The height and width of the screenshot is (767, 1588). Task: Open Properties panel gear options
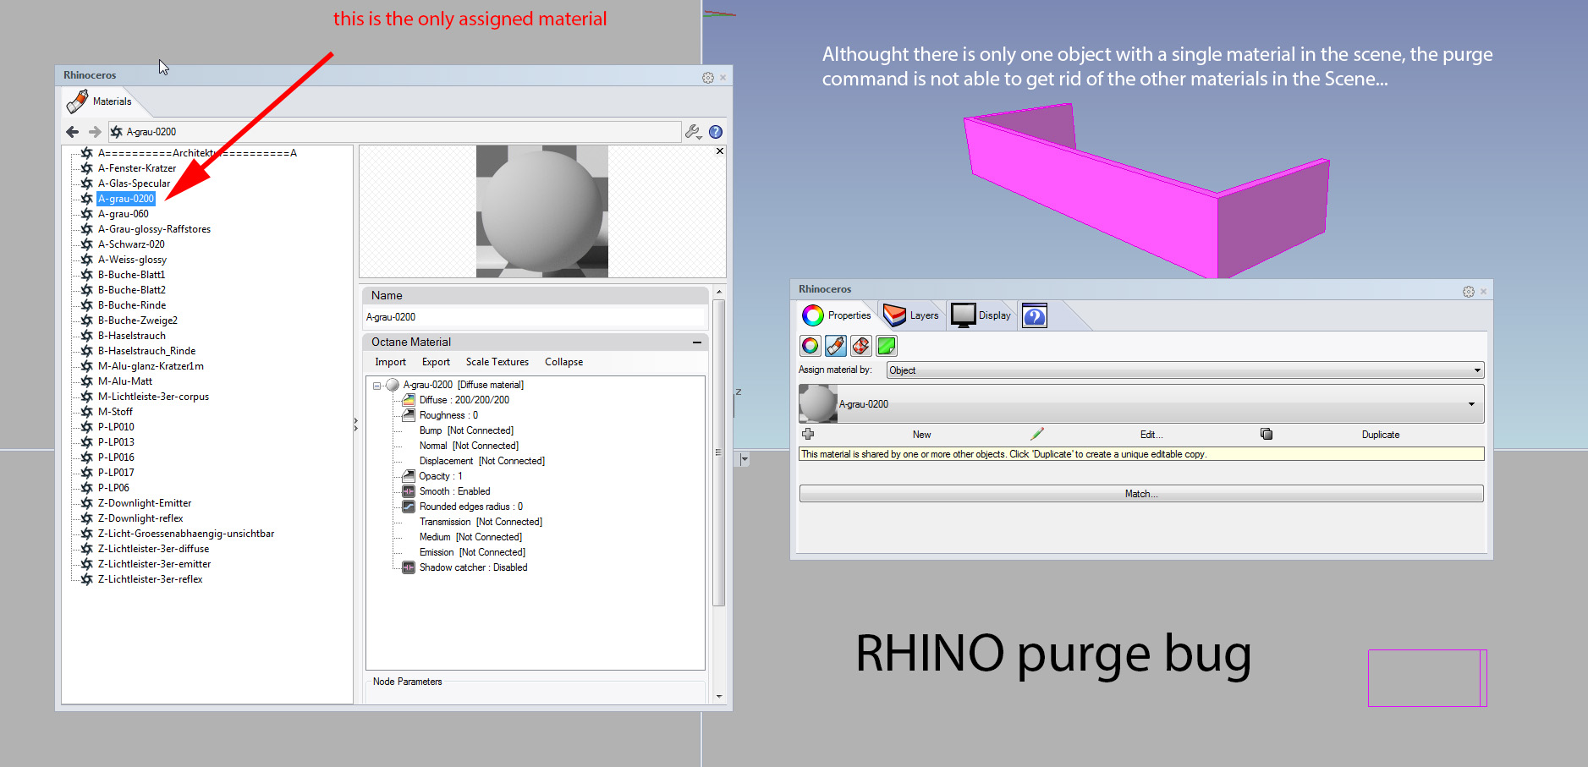(x=1469, y=292)
